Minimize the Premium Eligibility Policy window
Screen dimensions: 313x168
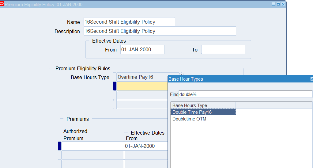273,5
